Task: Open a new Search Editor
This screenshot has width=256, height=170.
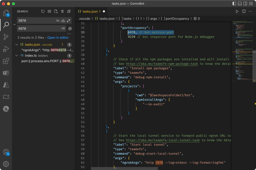Action: tap(56, 11)
